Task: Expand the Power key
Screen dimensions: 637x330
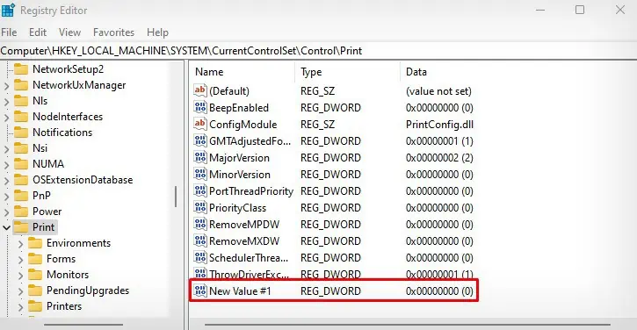Action: coord(6,212)
